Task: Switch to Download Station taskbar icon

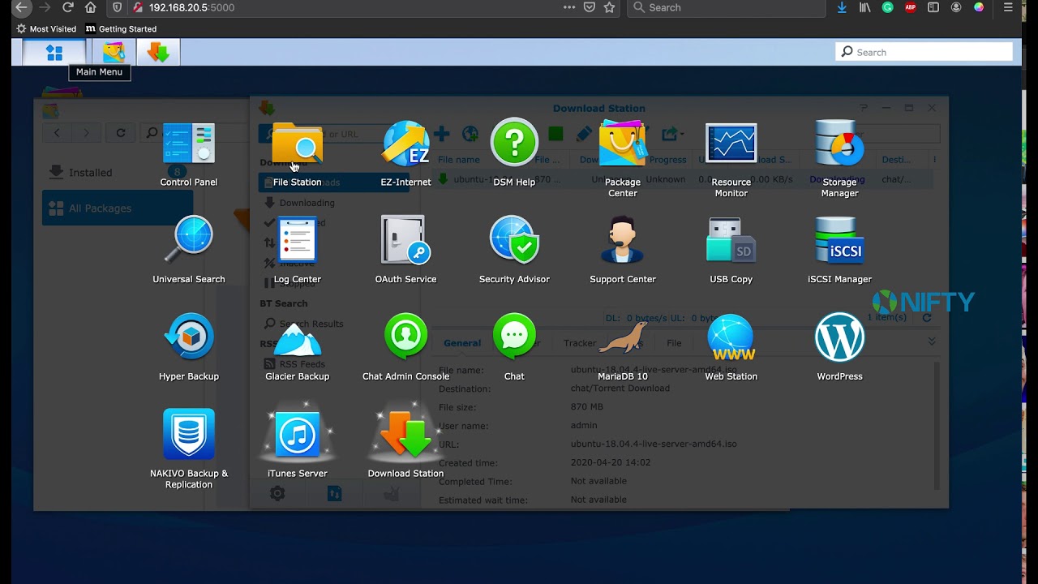Action: pyautogui.click(x=158, y=53)
